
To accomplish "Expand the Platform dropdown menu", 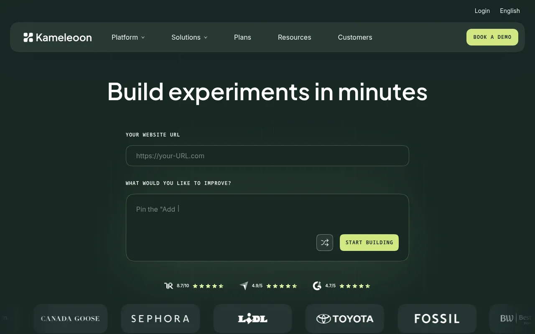I will tap(128, 37).
